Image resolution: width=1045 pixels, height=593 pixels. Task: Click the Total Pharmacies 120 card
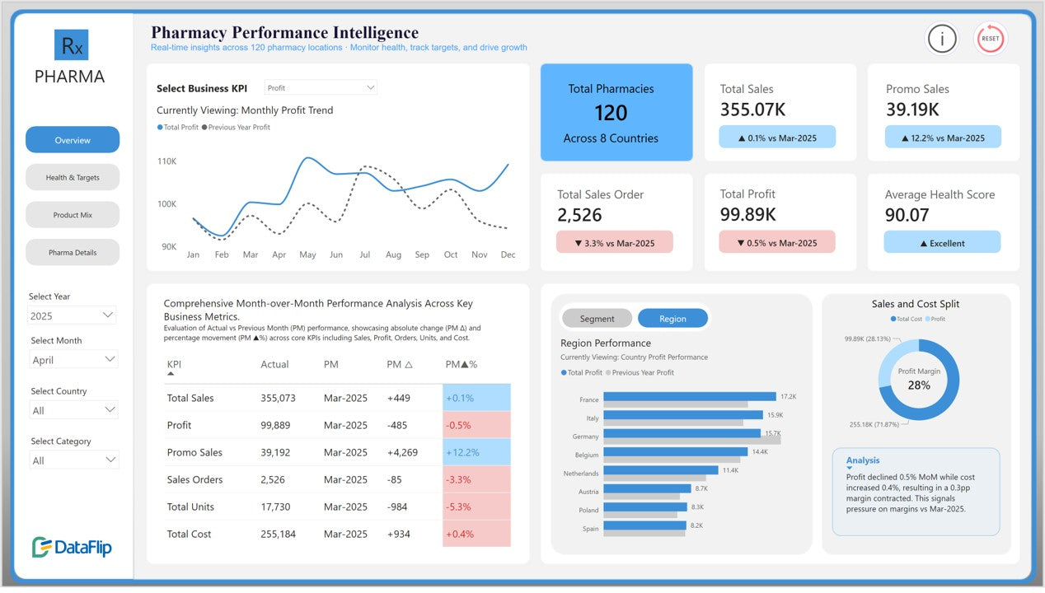click(x=616, y=113)
